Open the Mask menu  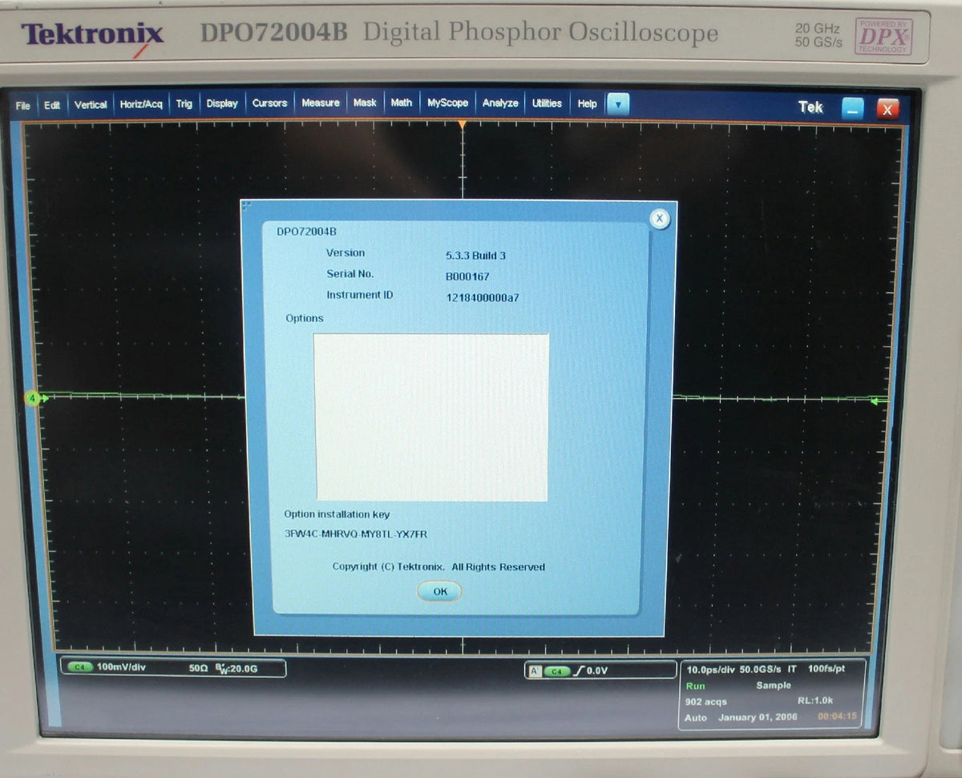click(365, 103)
